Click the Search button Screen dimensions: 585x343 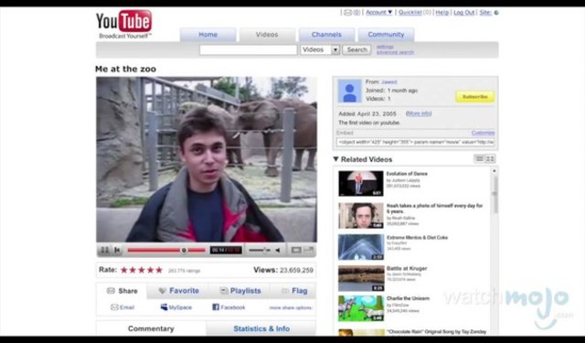(x=356, y=49)
